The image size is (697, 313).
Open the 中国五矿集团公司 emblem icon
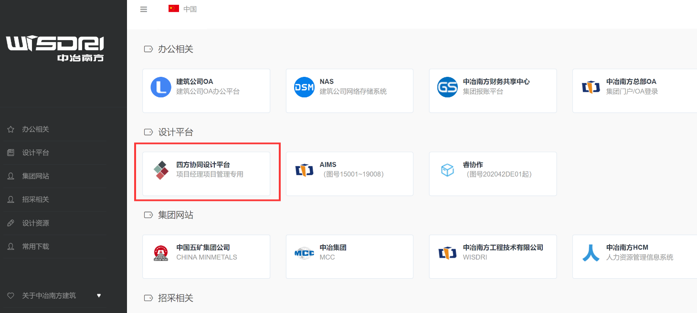point(161,253)
